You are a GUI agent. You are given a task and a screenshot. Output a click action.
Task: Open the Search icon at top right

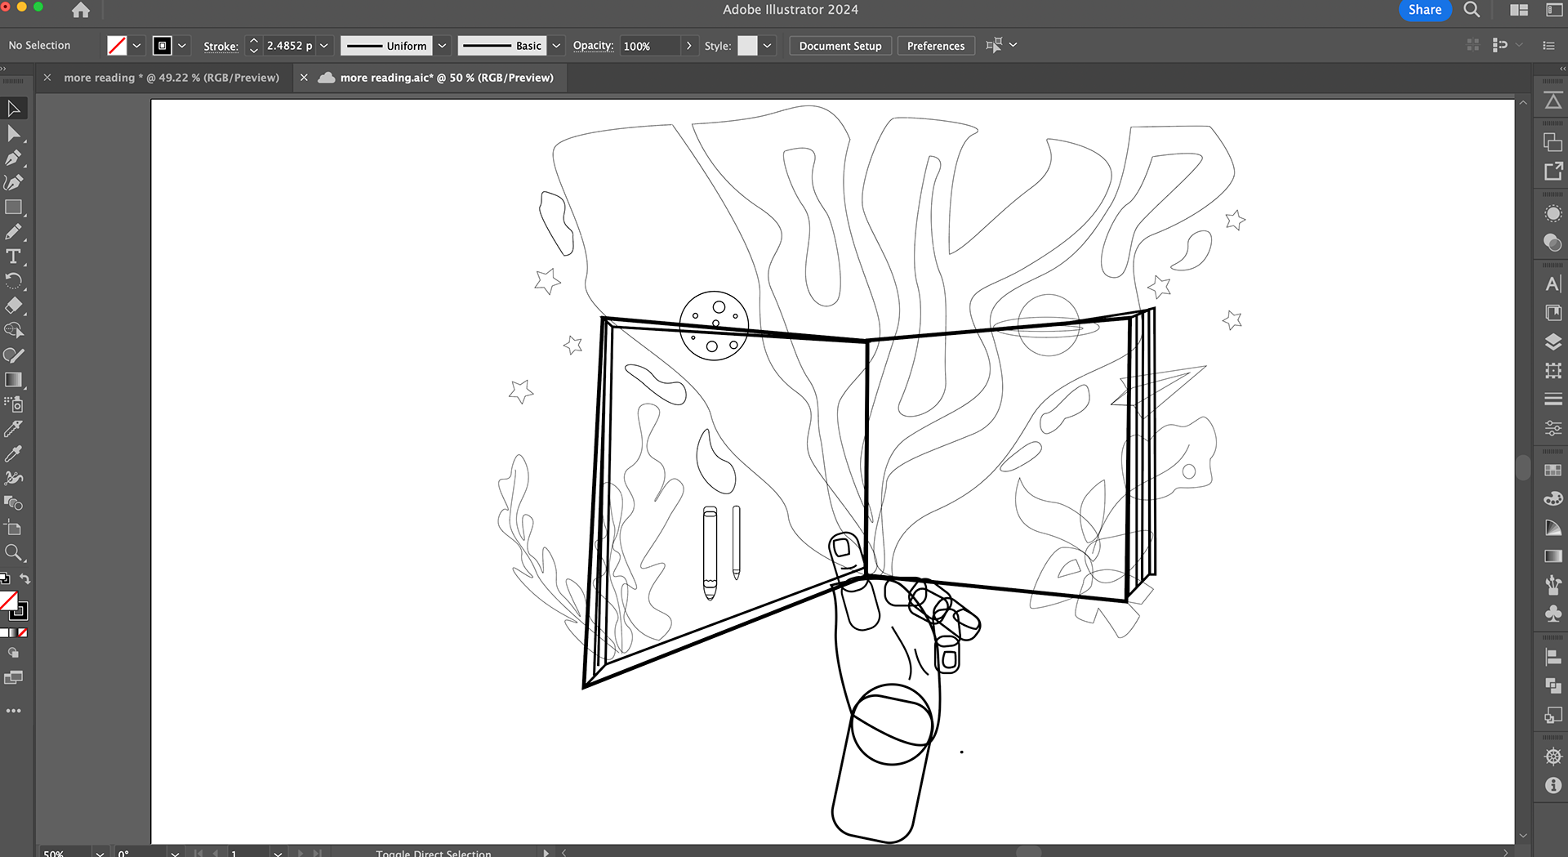coord(1472,10)
